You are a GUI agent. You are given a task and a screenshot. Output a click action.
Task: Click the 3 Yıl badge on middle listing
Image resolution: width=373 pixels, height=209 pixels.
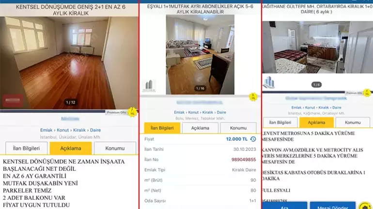[x=253, y=96]
